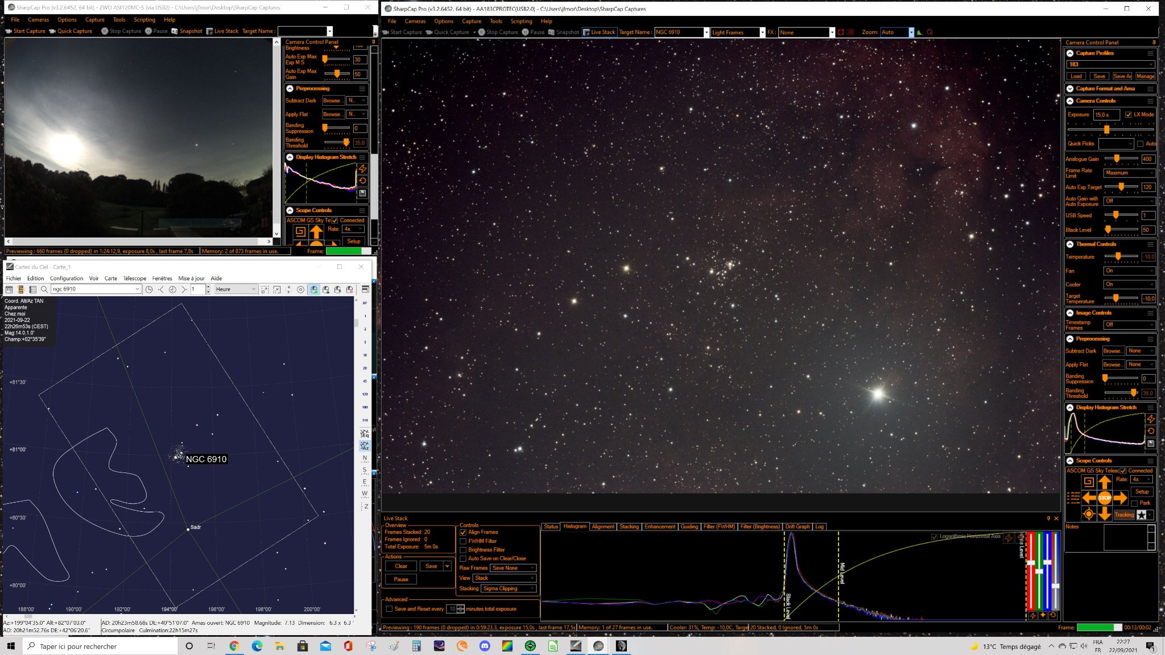Open the Frame Rate Limit Maximum dropdown
Viewport: 1165px width, 655px height.
pyautogui.click(x=1129, y=173)
